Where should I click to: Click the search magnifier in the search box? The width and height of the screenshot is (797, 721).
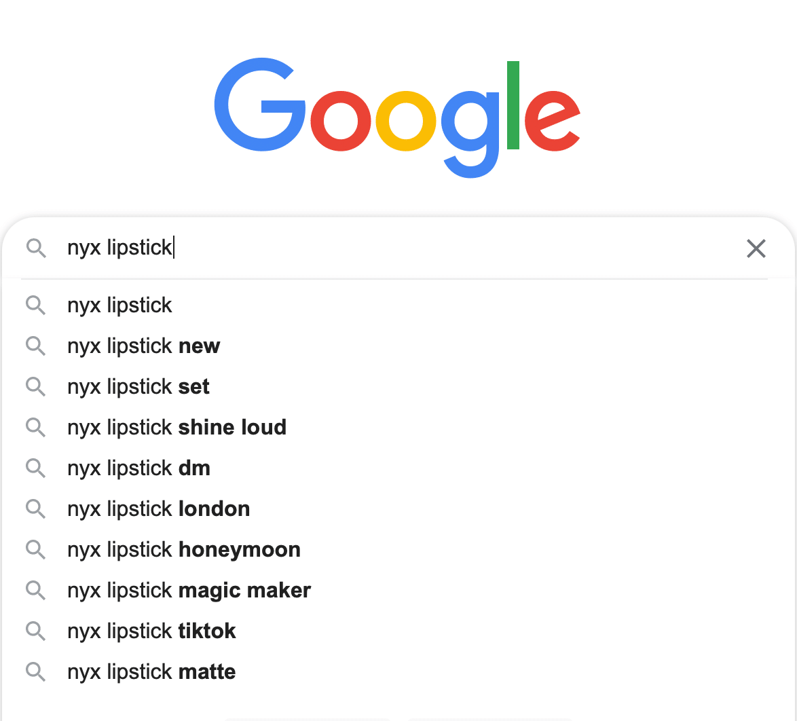click(x=36, y=248)
